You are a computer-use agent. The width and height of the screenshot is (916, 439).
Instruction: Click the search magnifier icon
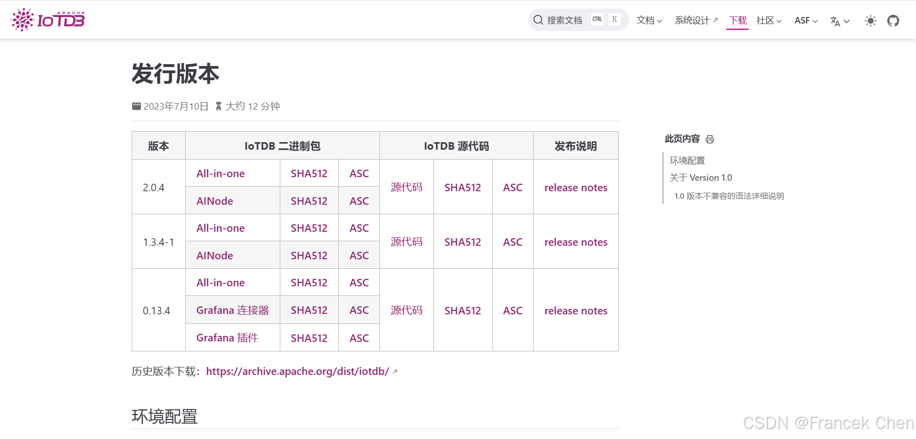[x=538, y=20]
